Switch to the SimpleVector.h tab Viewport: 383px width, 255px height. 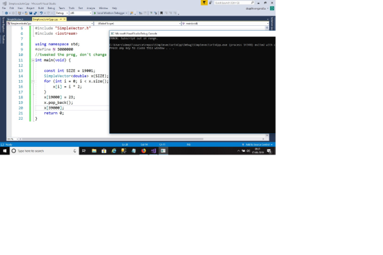(15, 19)
